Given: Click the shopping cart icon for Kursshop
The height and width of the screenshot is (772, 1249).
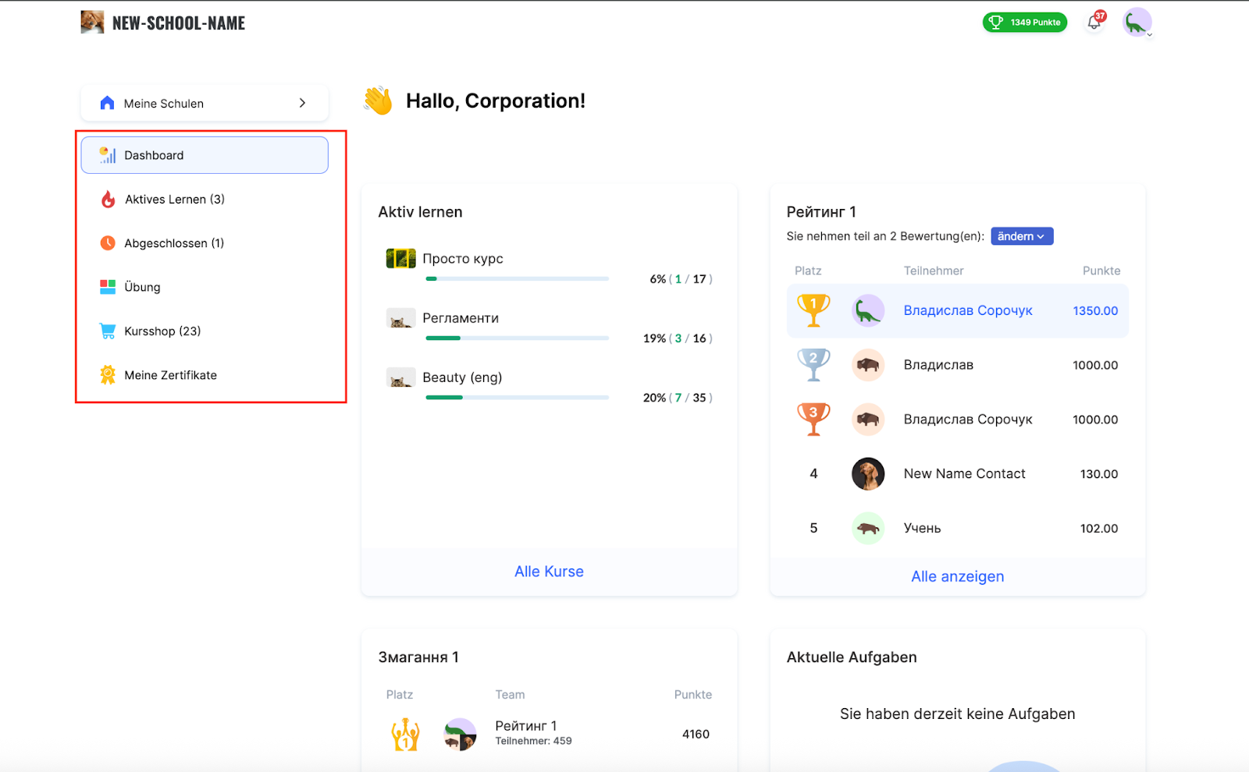Looking at the screenshot, I should pos(108,331).
